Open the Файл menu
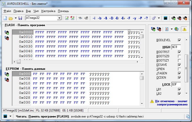 click(7, 11)
